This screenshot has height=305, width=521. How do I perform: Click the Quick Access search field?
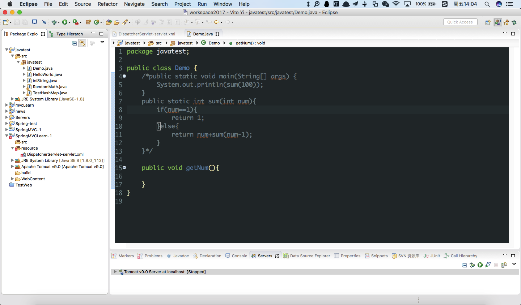460,22
